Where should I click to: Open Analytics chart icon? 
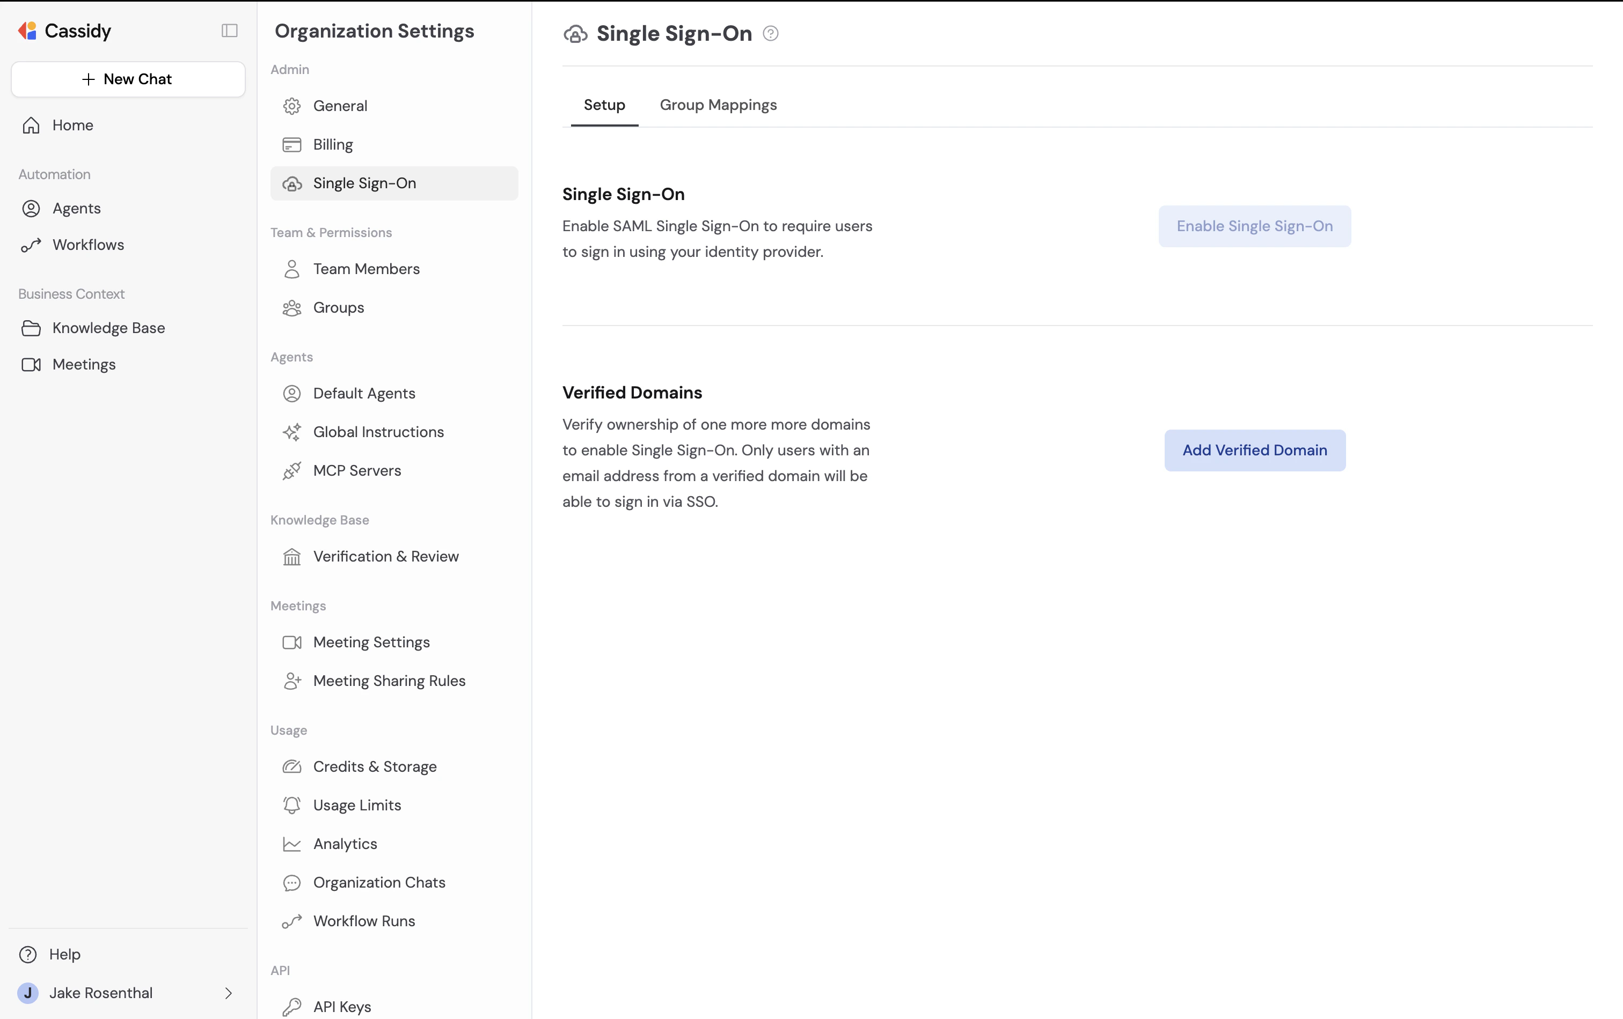(x=293, y=844)
